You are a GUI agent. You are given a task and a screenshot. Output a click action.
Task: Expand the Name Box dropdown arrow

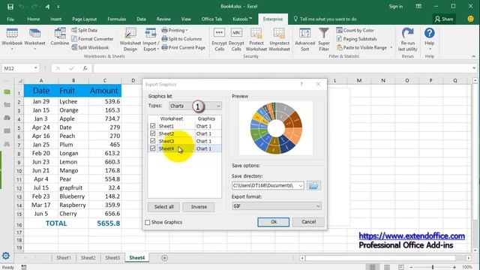coord(36,68)
